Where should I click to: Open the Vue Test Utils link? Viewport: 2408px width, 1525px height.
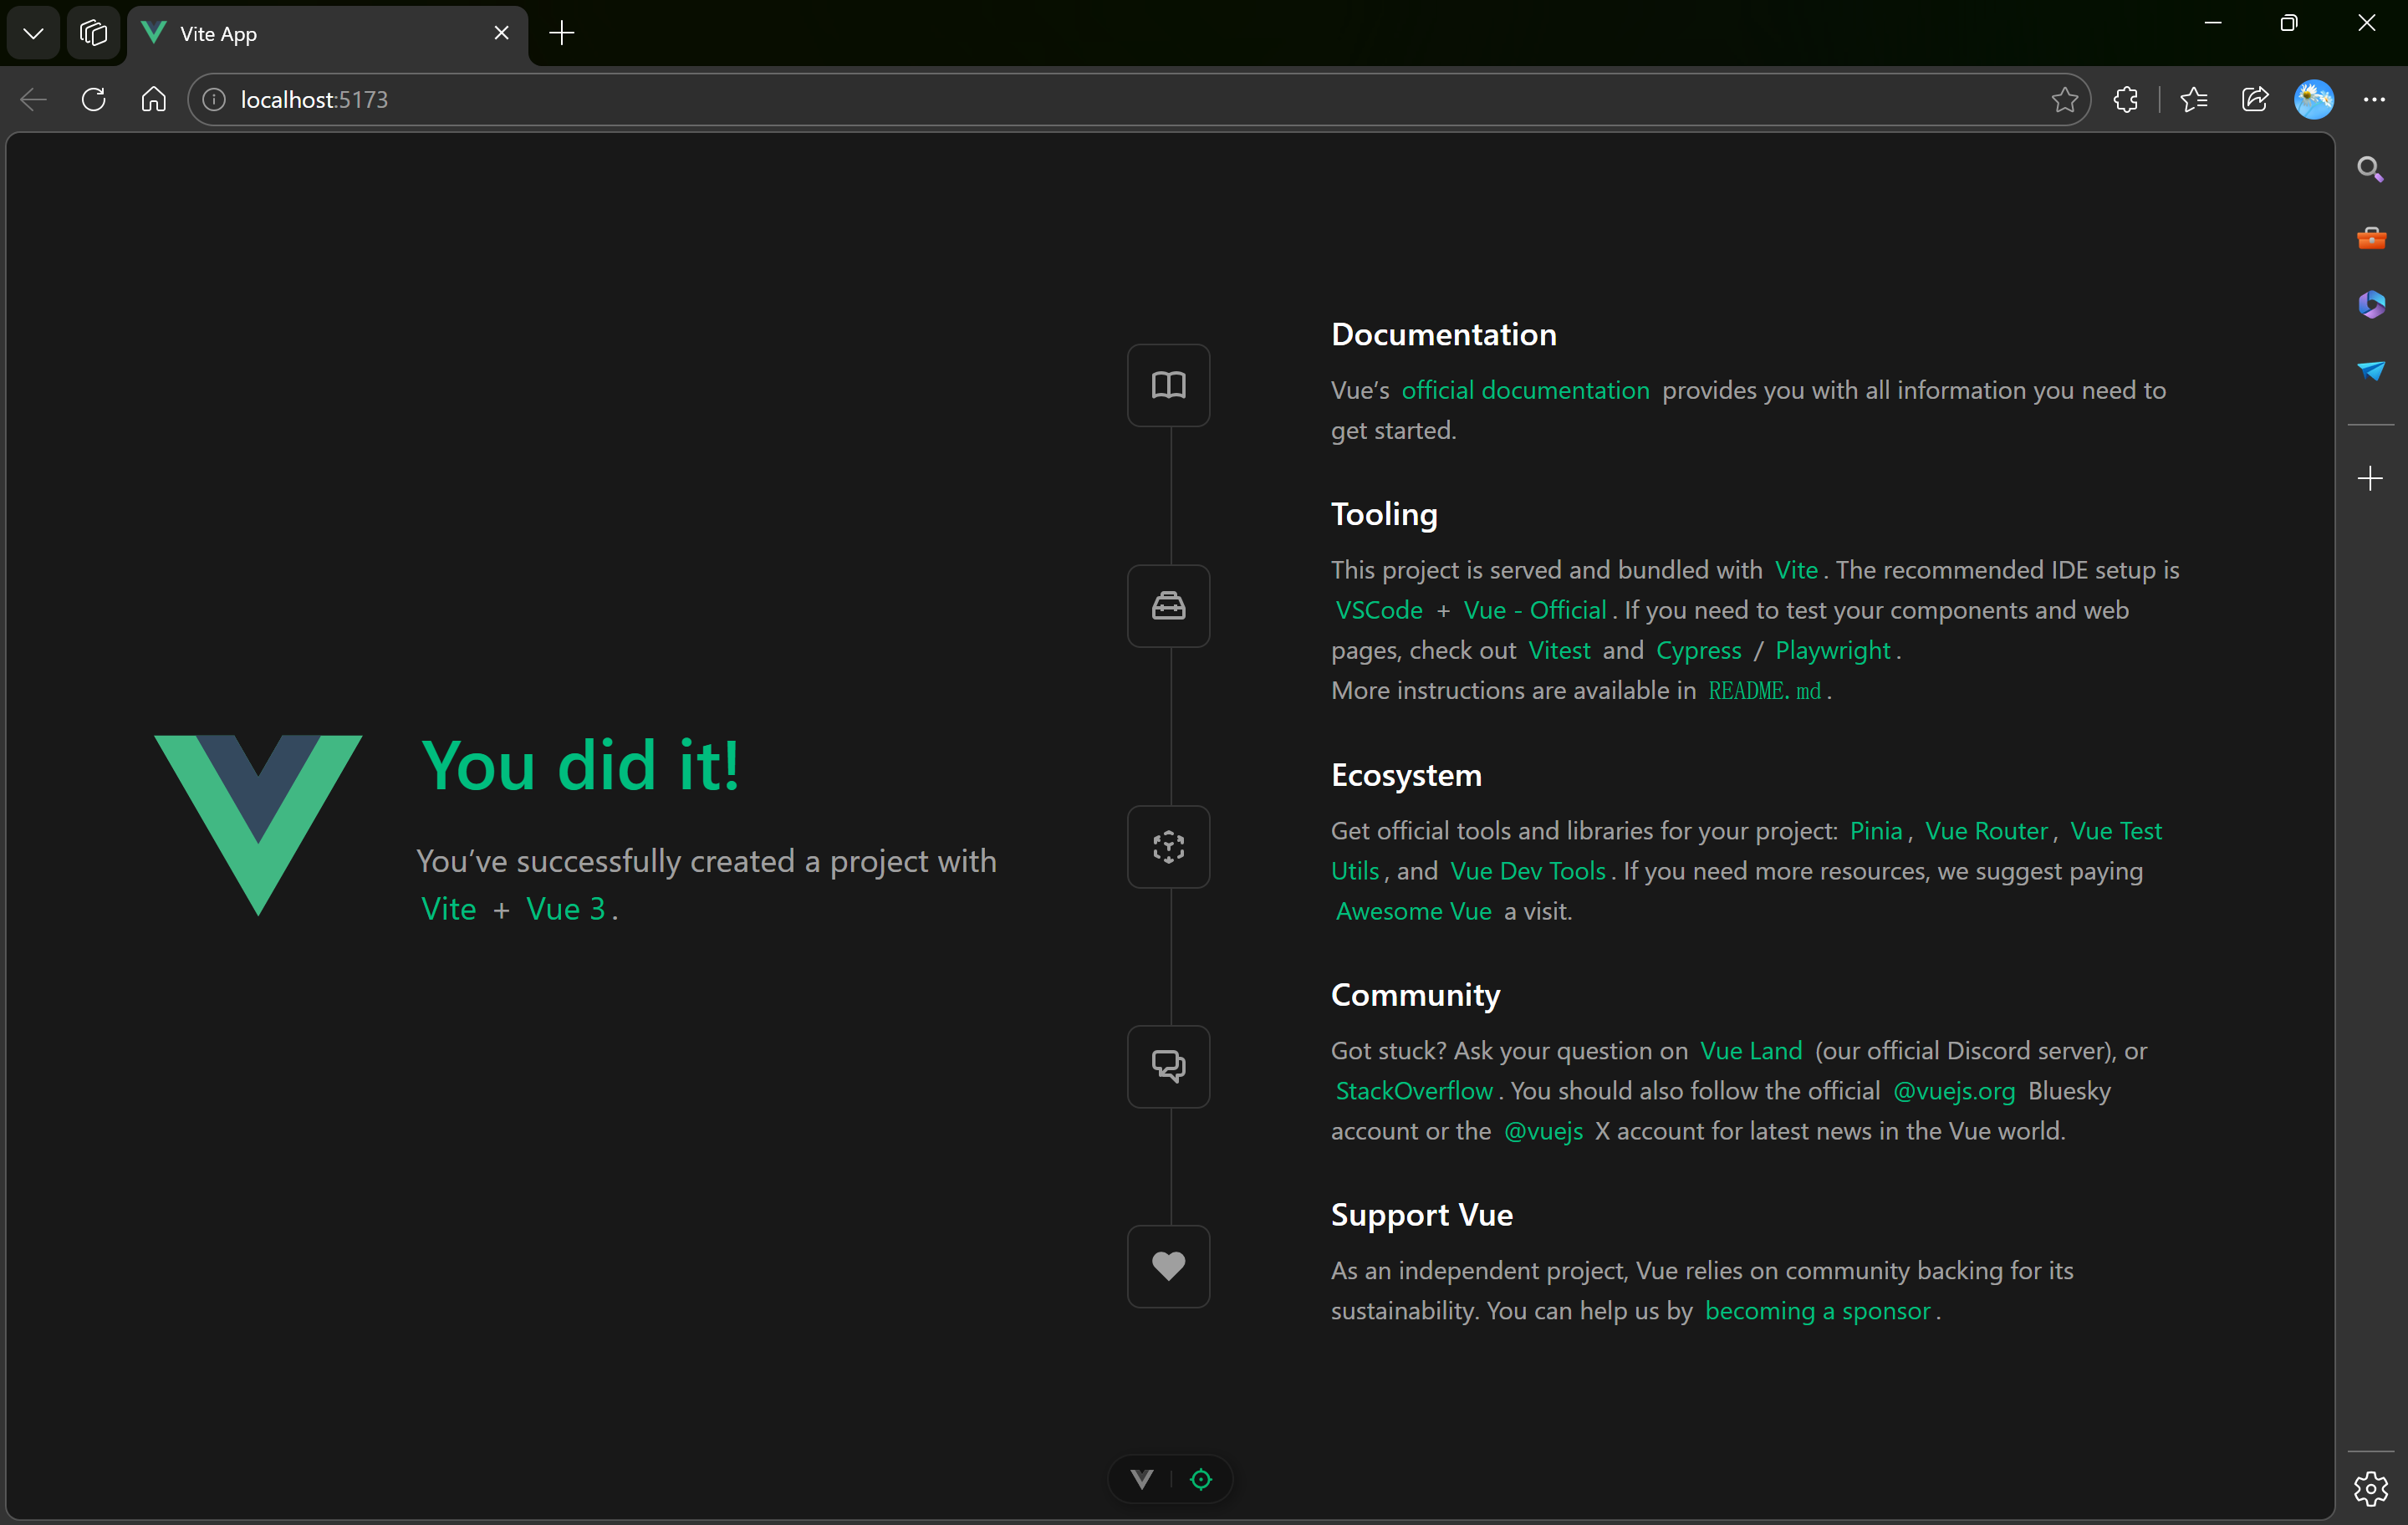pyautogui.click(x=2115, y=831)
